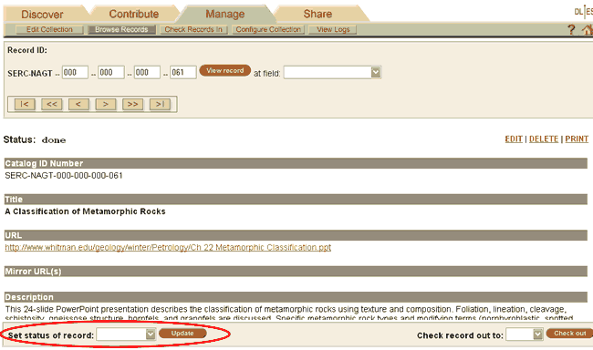
Task: Click the record ID field containing 061
Action: (183, 72)
